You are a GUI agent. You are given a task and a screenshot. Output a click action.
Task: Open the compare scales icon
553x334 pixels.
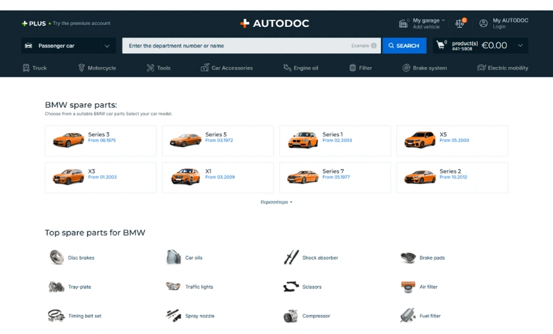(x=460, y=24)
